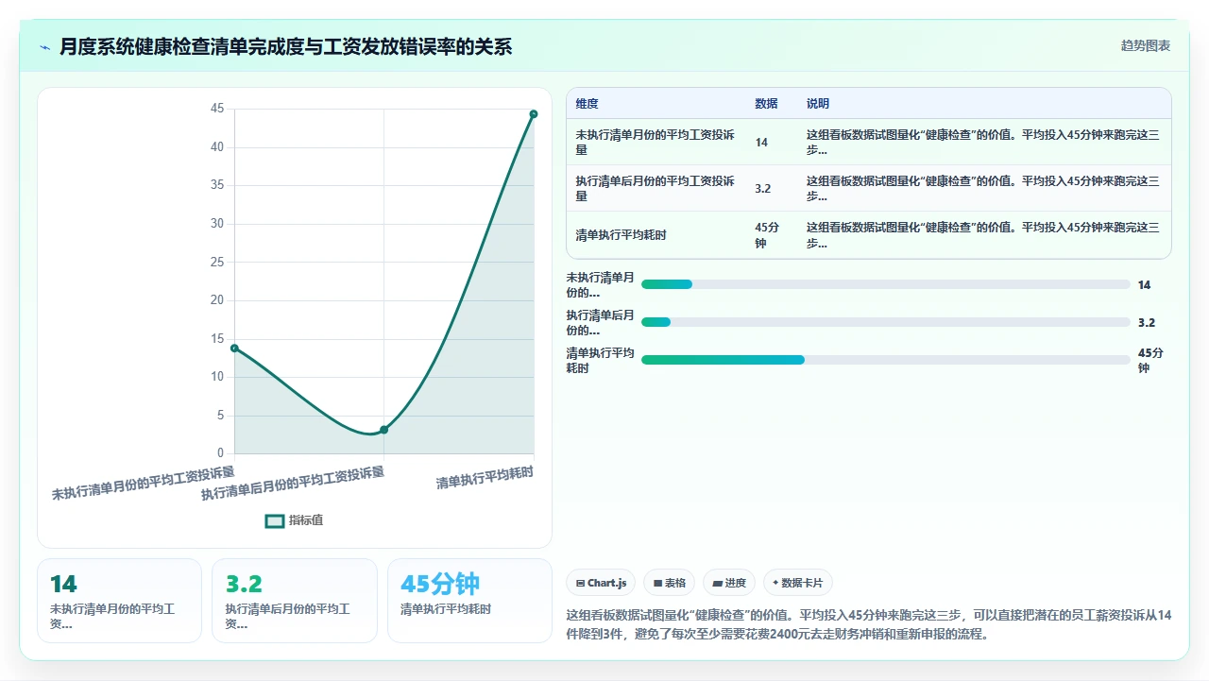The height and width of the screenshot is (681, 1209).
Task: Select the 数据卡片 tag chip
Action: tap(798, 583)
